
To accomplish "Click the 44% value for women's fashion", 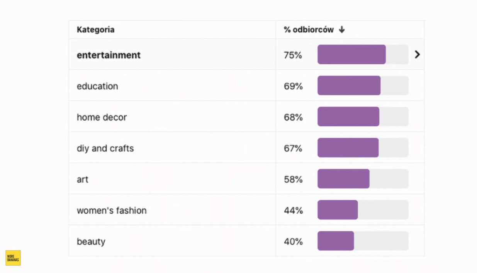I will coord(293,211).
